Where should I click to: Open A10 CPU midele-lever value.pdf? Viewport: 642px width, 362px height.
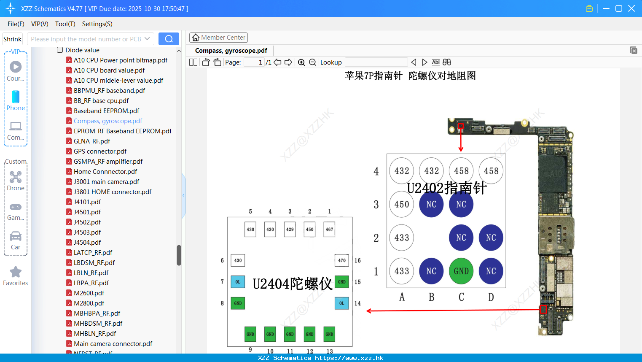click(118, 81)
